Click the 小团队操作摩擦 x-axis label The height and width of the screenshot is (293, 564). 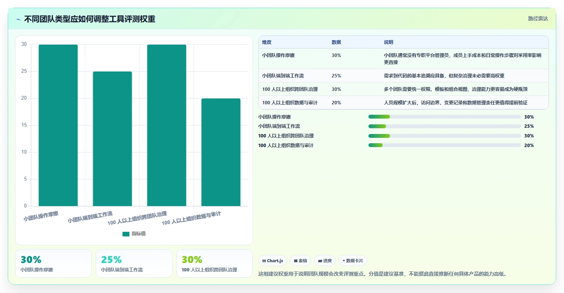coord(41,216)
